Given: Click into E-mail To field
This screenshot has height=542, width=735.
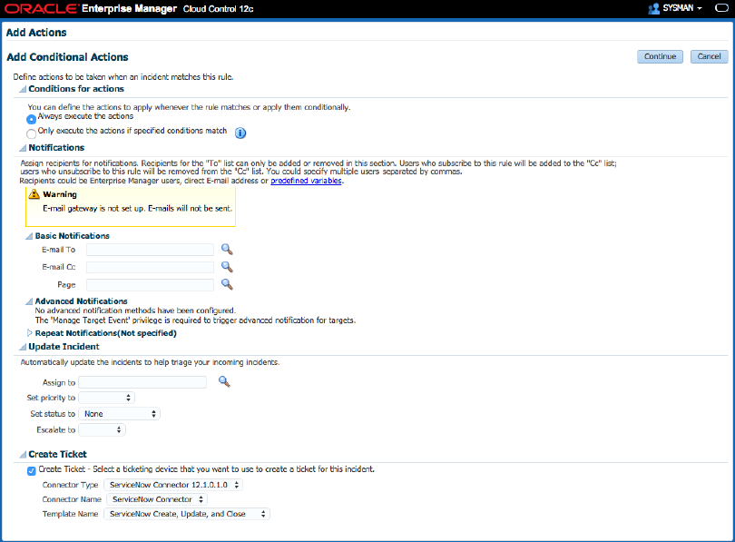Looking at the screenshot, I should [x=150, y=250].
